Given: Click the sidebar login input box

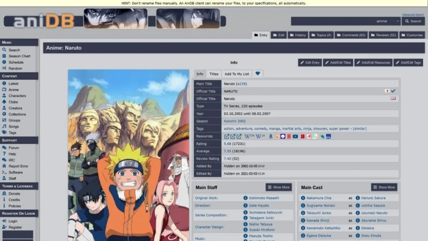Looking at the screenshot, I should [x=18, y=234].
